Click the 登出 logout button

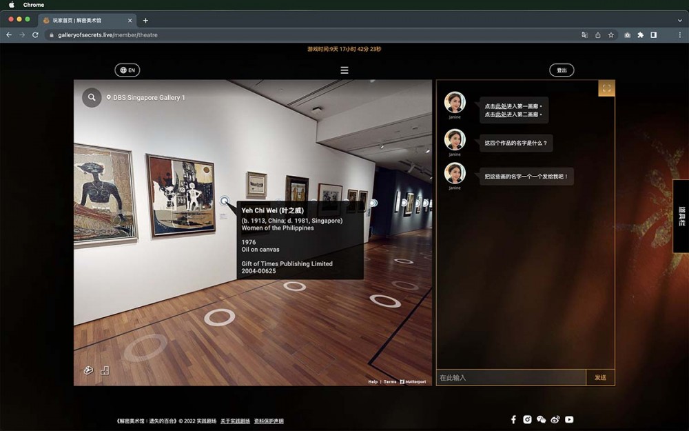(x=562, y=70)
